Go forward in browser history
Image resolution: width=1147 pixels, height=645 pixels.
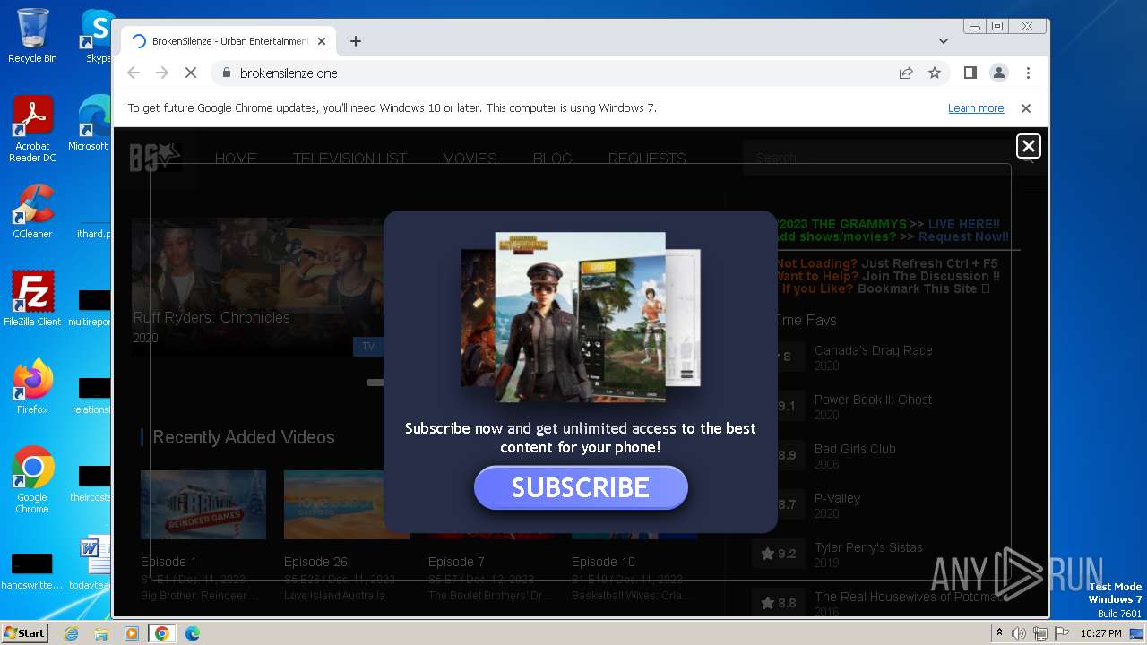pos(162,73)
